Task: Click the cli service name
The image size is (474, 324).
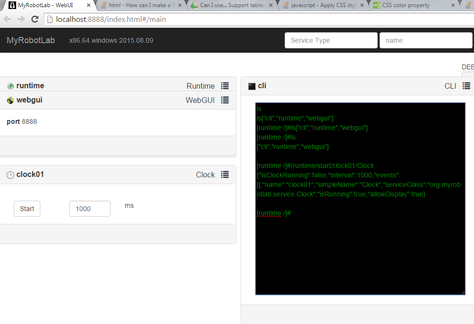Action: 262,85
